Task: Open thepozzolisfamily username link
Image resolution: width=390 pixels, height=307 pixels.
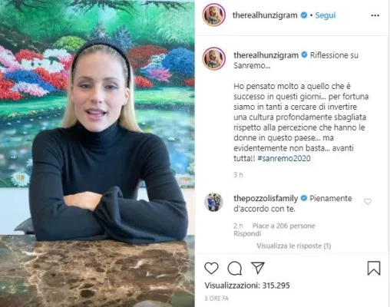Action: (x=266, y=198)
